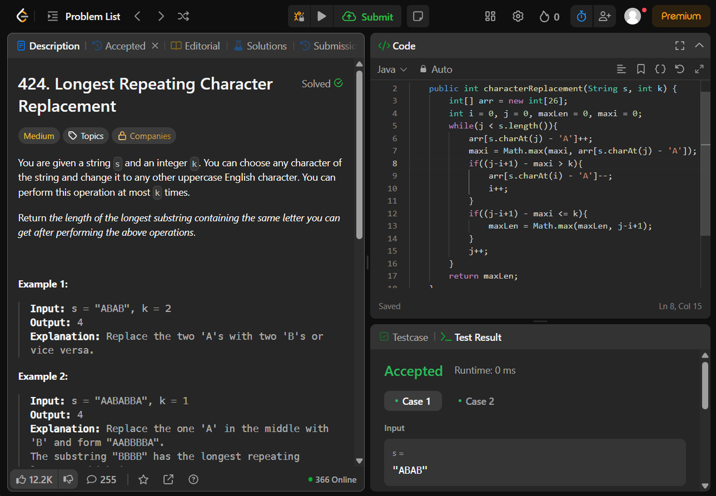This screenshot has height=496, width=716.
Task: Bookmark the code with the bookmark icon
Action: pos(641,69)
